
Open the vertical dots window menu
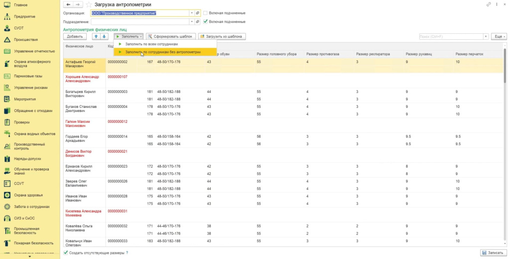click(497, 4)
